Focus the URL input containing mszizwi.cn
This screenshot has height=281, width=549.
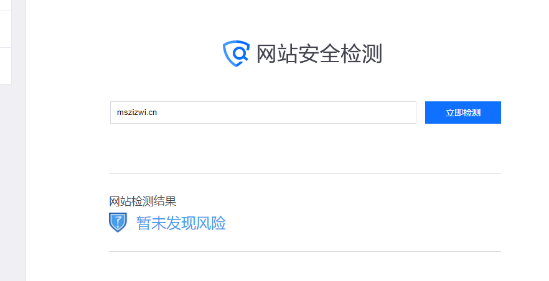click(x=263, y=113)
